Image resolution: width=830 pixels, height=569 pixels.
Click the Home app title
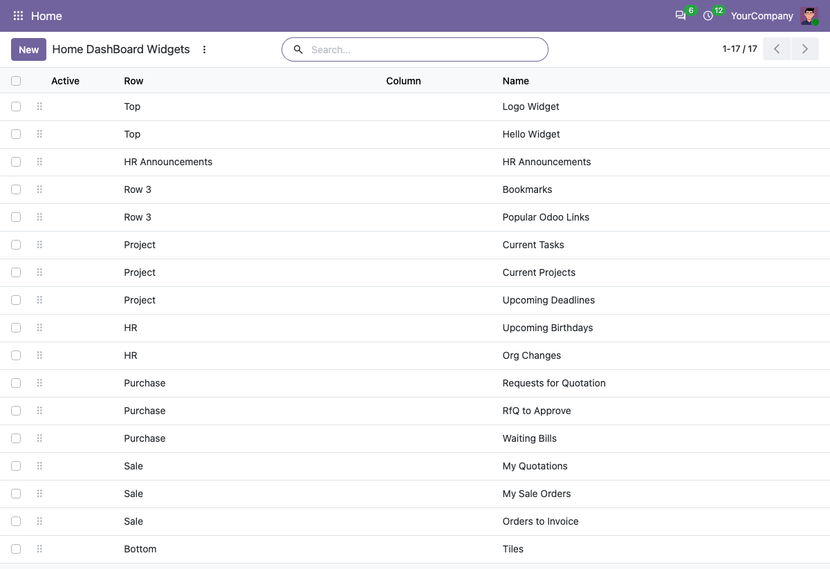(46, 16)
